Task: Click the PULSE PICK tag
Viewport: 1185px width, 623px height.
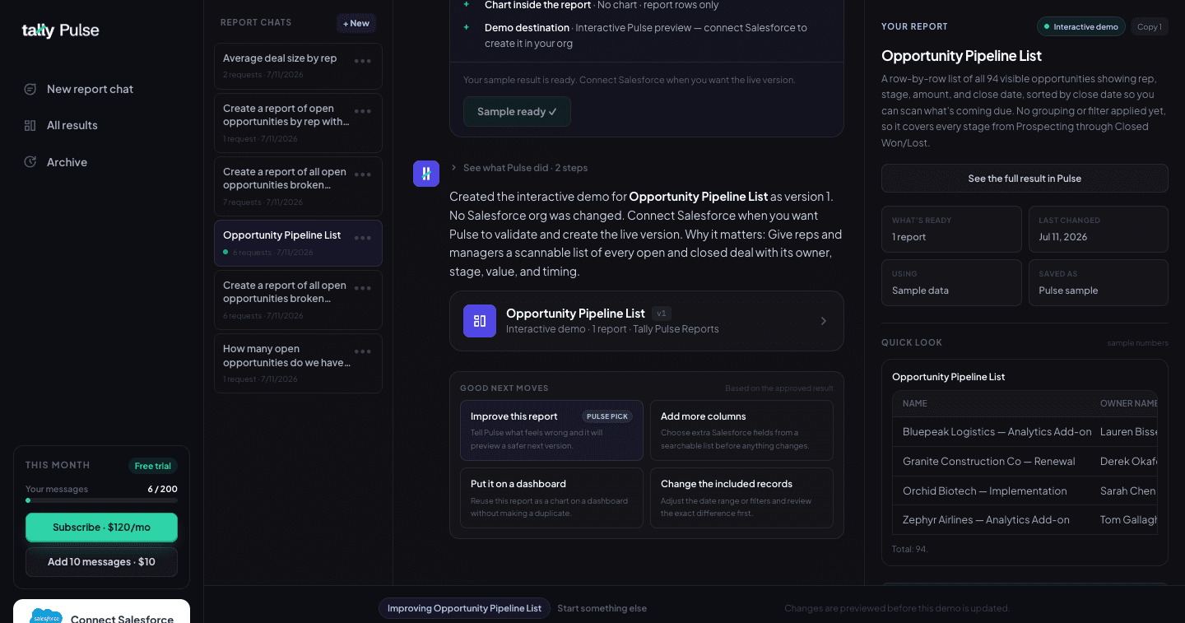Action: [607, 416]
